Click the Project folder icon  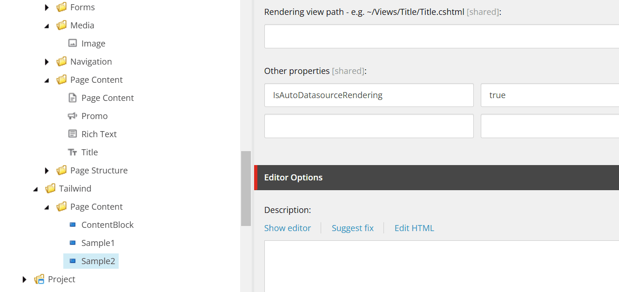pos(39,279)
